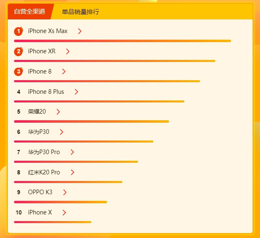
Task: Click the iPhone Xs Max sales bar
Action: pyautogui.click(x=122, y=41)
